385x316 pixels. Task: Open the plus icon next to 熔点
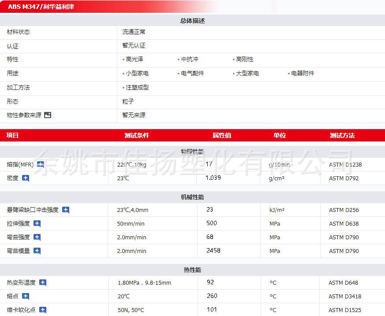pyautogui.click(x=26, y=296)
